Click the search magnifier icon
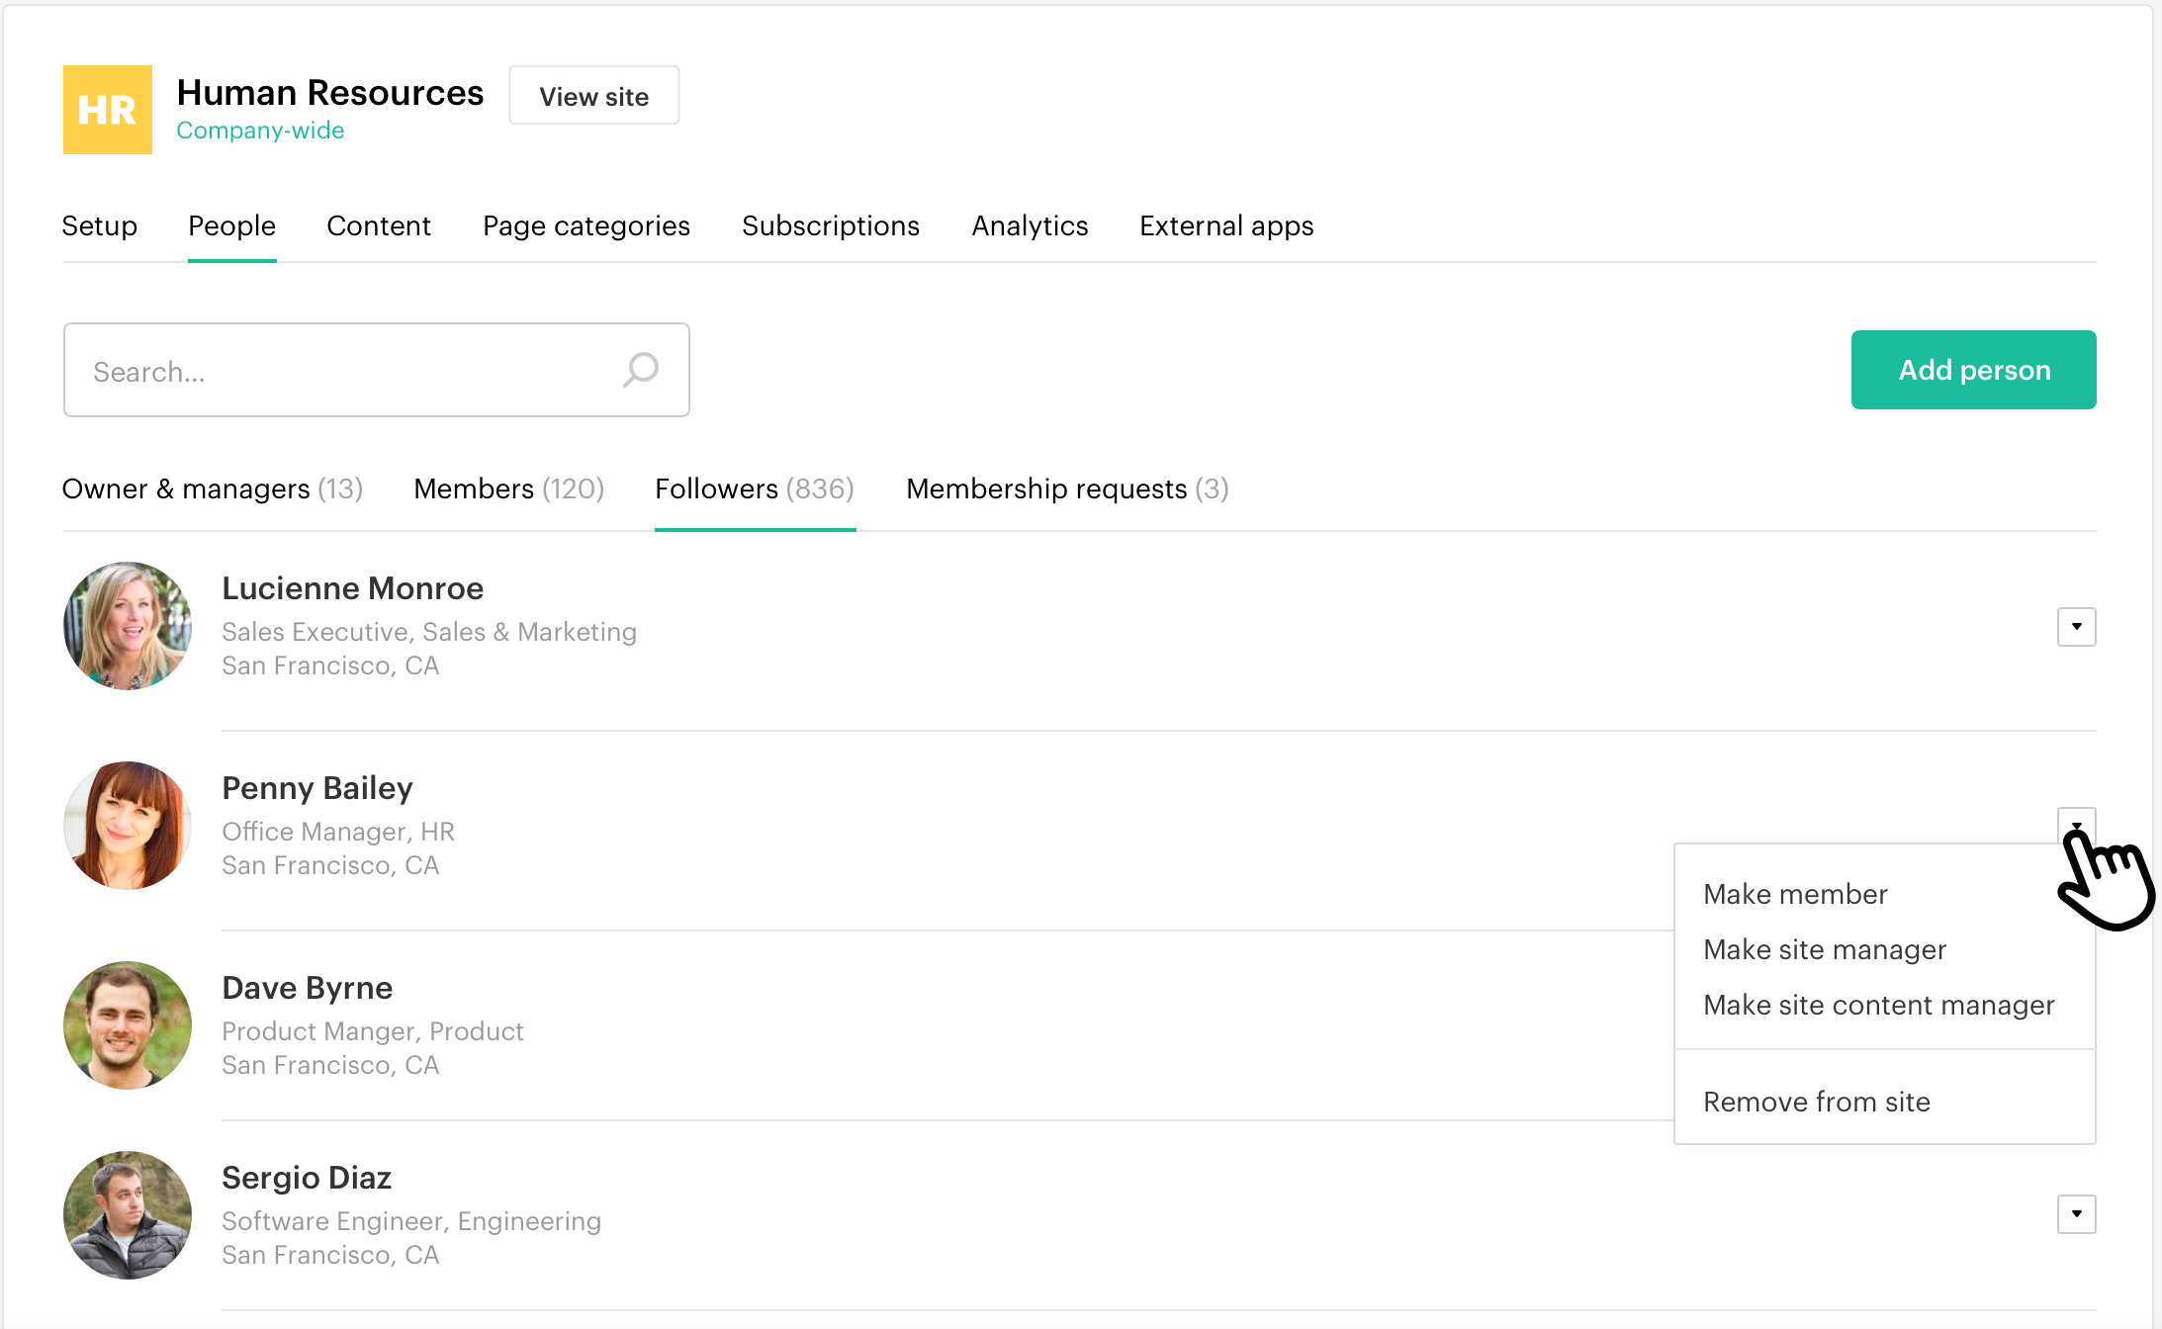Screen dimensions: 2162x1329 [641, 371]
